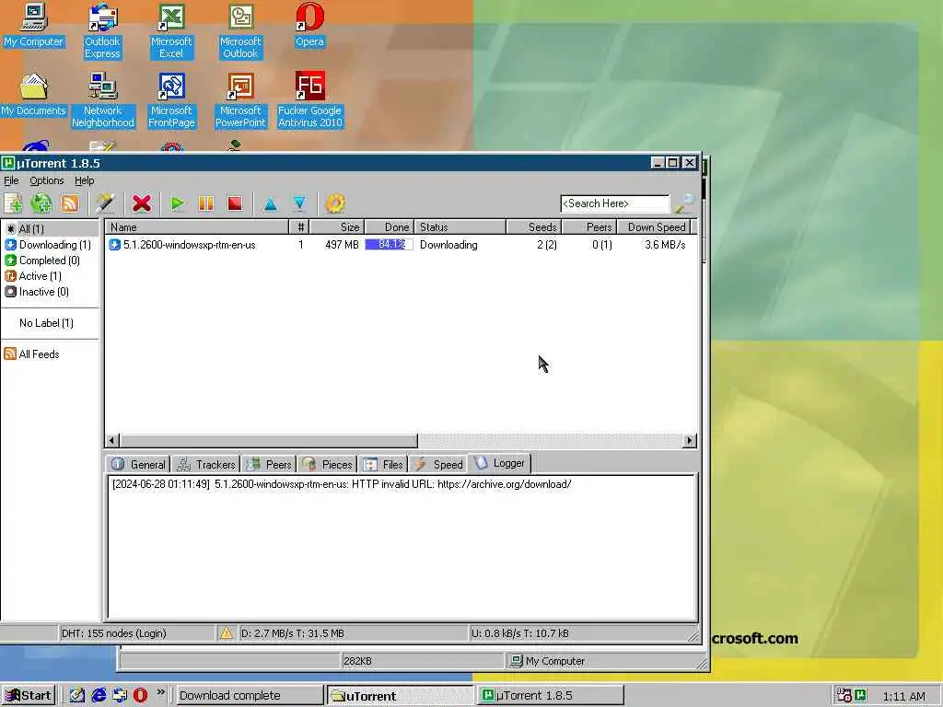The width and height of the screenshot is (943, 707).
Task: Click the HTTP invalid URL log entry
Action: [x=342, y=484]
